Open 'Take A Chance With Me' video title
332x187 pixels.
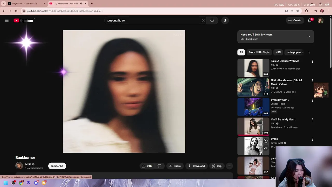pos(285,61)
